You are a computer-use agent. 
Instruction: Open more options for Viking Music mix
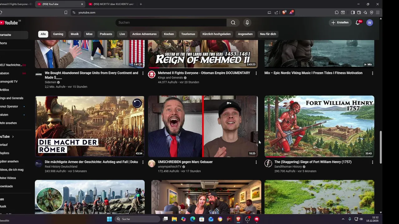373,73
